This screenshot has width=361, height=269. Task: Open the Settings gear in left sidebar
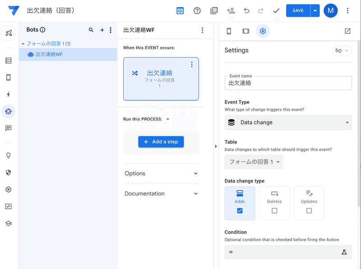click(9, 190)
